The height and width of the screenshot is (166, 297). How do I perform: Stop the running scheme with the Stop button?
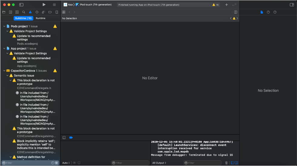pos(54,5)
